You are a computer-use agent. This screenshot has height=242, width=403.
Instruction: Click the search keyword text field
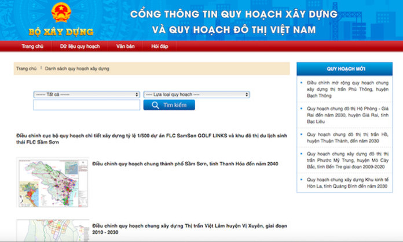86,105
